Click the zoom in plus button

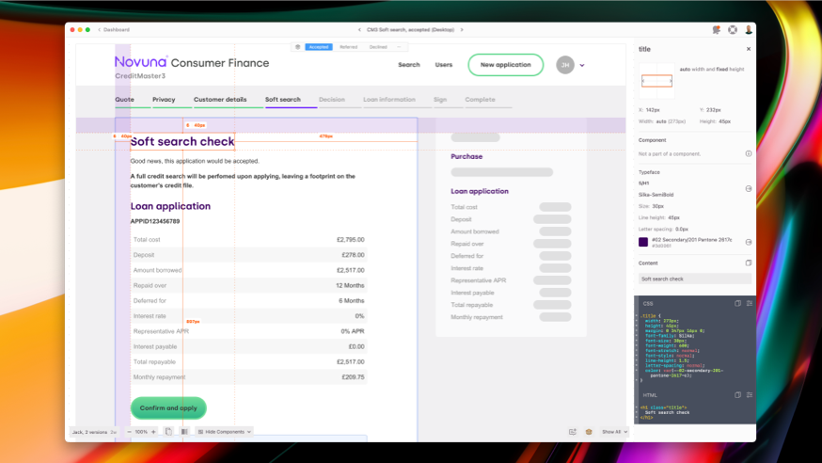(153, 432)
